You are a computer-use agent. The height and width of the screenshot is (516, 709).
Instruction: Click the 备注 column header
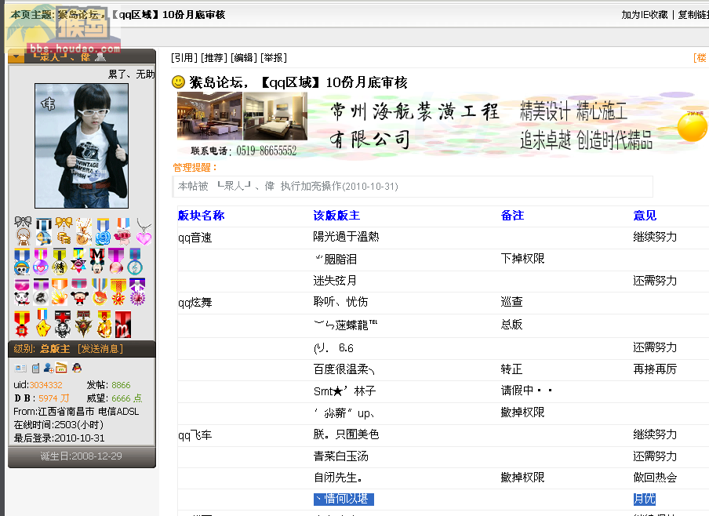coord(512,216)
